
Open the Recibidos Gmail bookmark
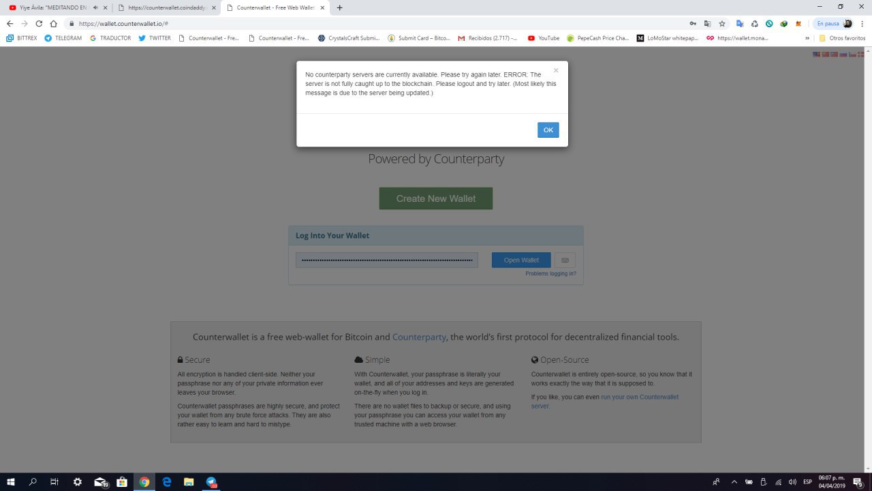tap(488, 38)
